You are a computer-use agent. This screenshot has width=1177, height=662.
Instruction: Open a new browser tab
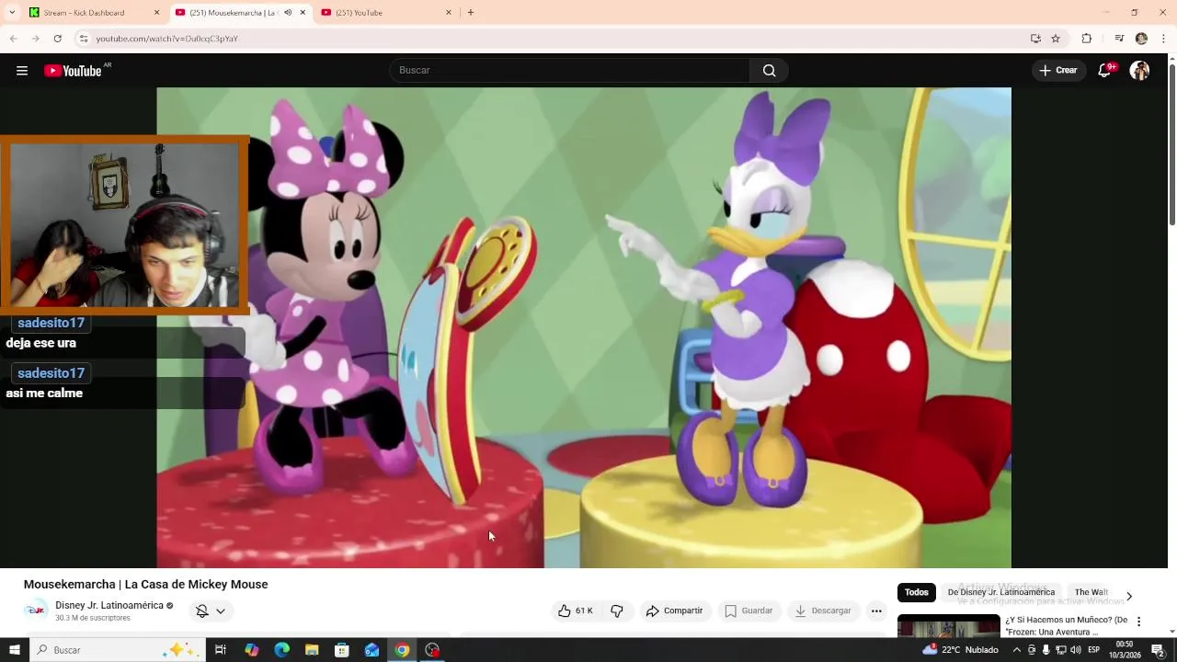click(470, 13)
